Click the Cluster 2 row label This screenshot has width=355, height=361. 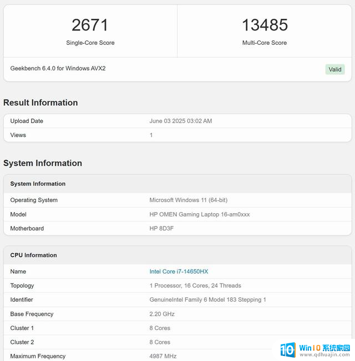(22, 342)
